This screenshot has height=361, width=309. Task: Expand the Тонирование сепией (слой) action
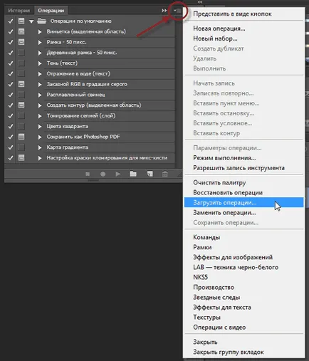tap(40, 116)
